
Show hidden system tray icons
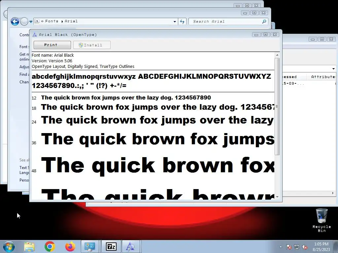(x=281, y=247)
